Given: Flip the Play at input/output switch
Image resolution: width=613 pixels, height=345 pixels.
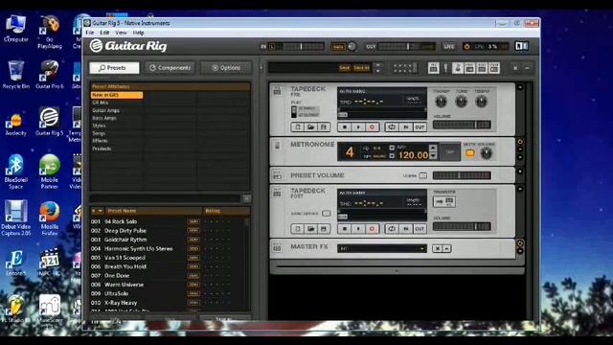Looking at the screenshot, I should point(294,111).
